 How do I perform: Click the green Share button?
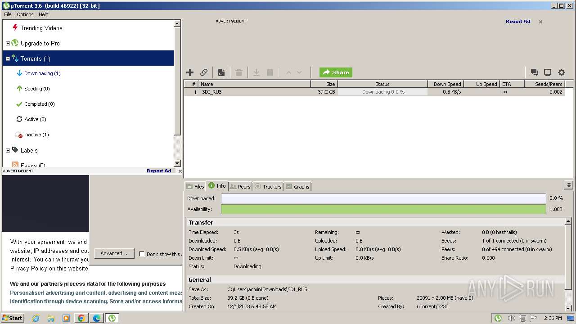[x=336, y=72]
